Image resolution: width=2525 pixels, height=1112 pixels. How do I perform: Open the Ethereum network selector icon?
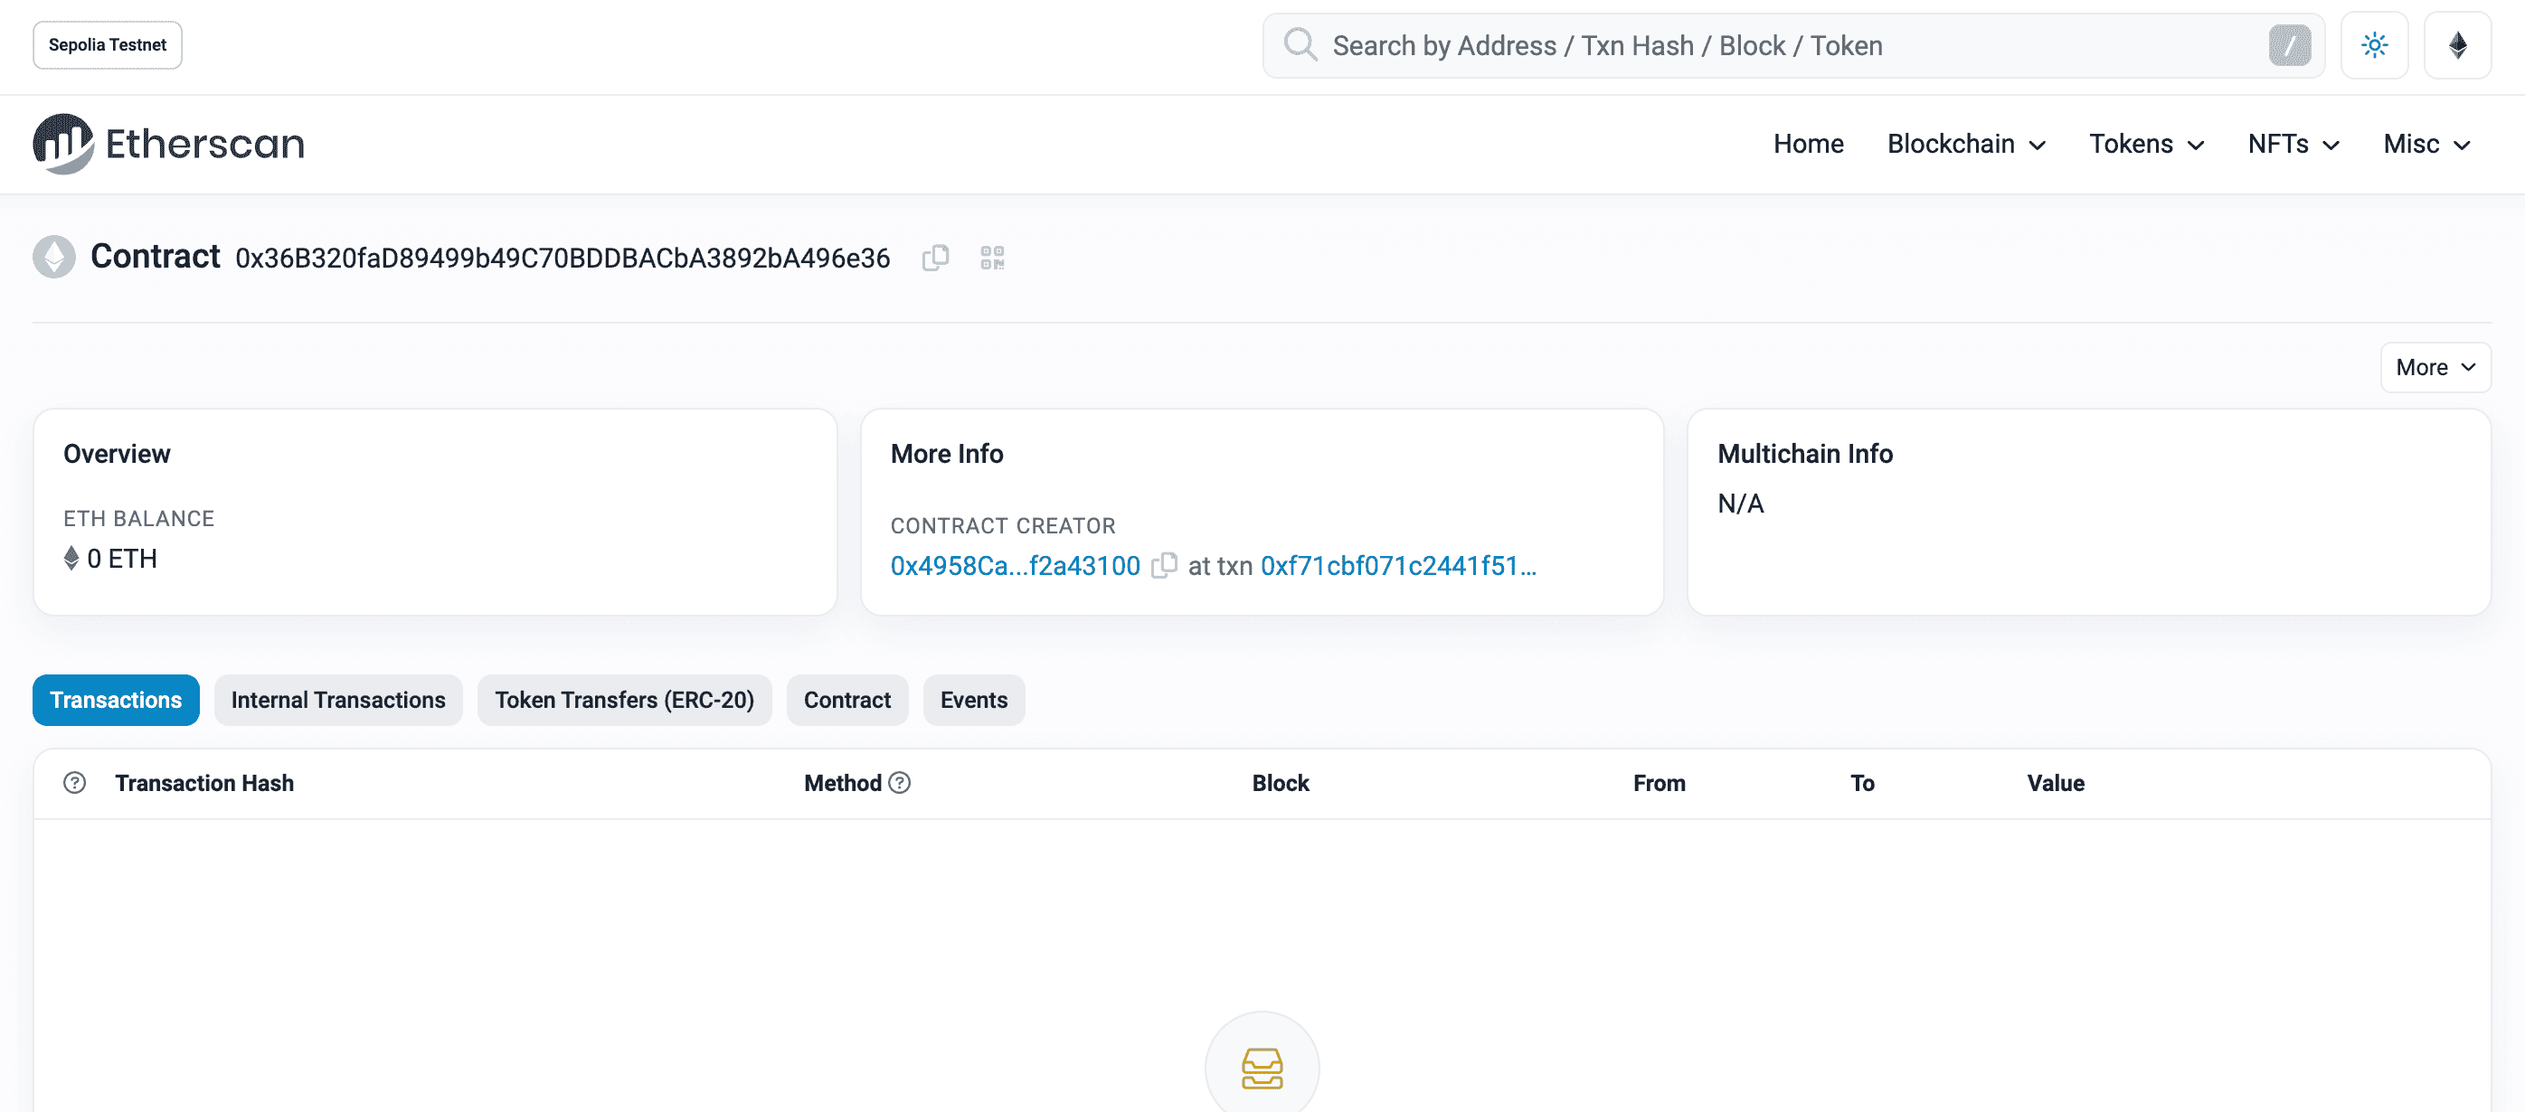pos(2457,45)
